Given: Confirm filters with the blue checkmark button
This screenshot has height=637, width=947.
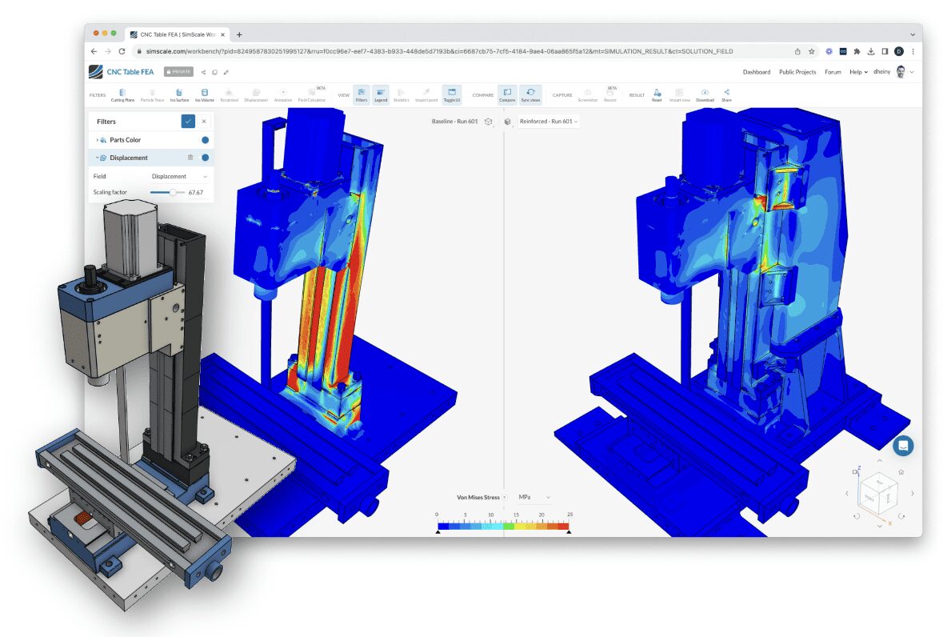Looking at the screenshot, I should (x=189, y=121).
